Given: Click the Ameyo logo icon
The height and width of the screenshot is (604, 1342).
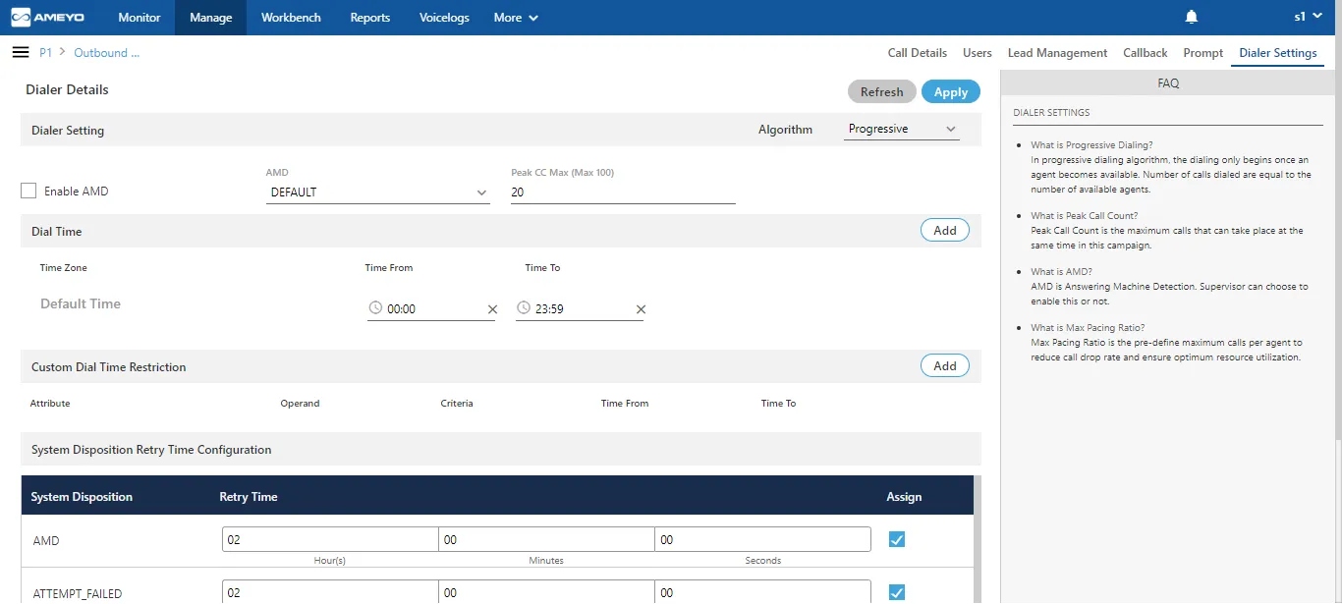Looking at the screenshot, I should [22, 18].
